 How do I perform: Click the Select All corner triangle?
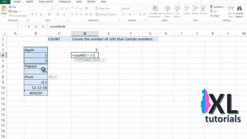coord(4,34)
